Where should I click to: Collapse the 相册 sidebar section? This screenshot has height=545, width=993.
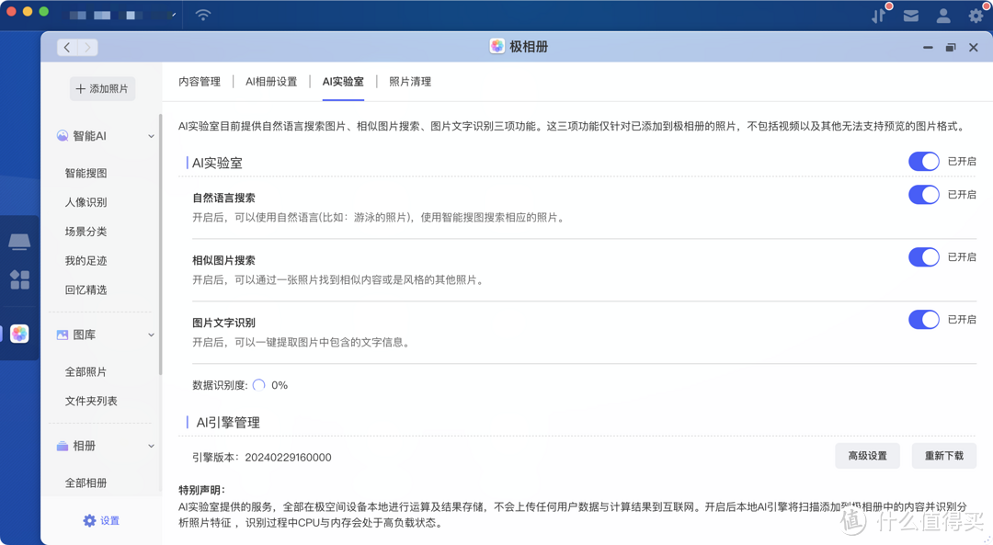(151, 447)
